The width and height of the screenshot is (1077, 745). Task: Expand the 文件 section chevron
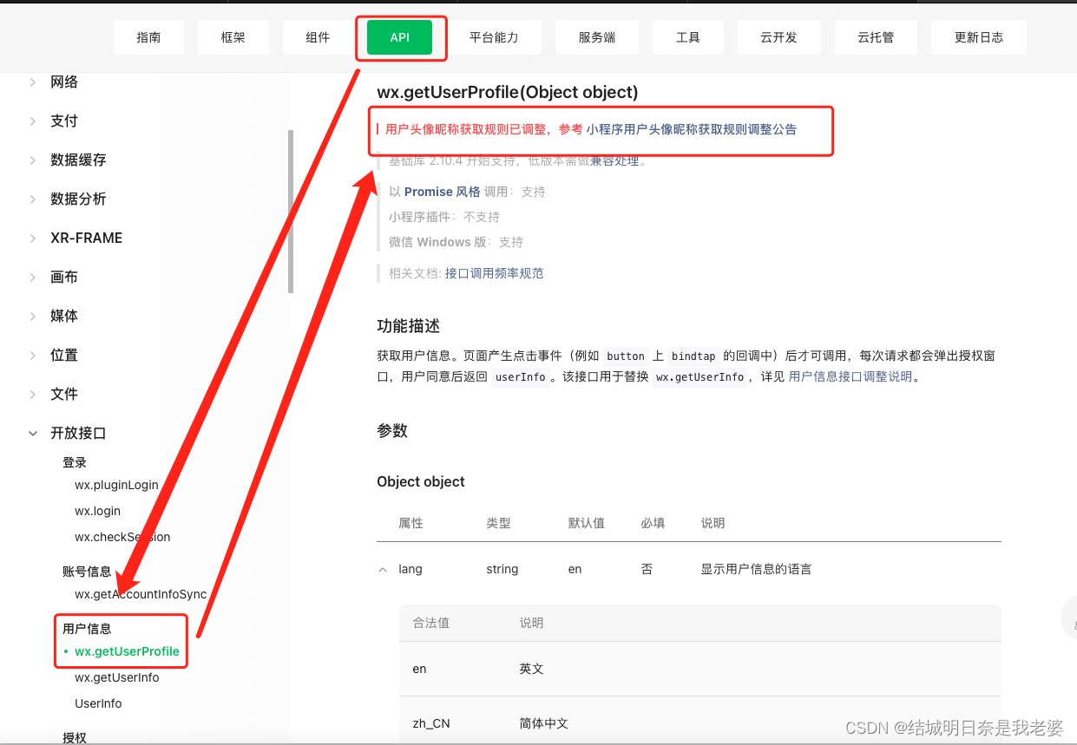[33, 394]
